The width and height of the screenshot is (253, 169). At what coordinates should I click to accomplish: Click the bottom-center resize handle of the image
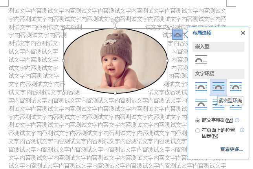click(115, 93)
